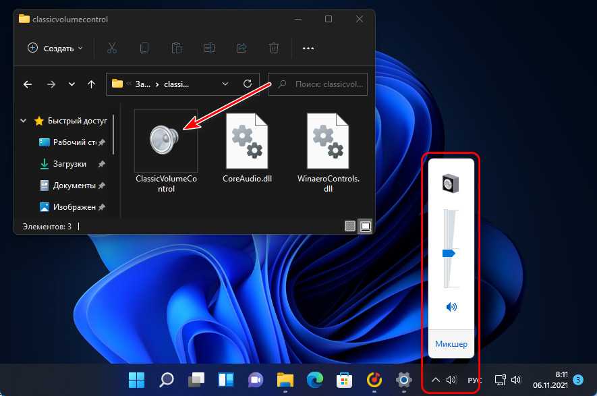Click the volume slider thumb
Screen dimensions: 597x396
point(449,254)
